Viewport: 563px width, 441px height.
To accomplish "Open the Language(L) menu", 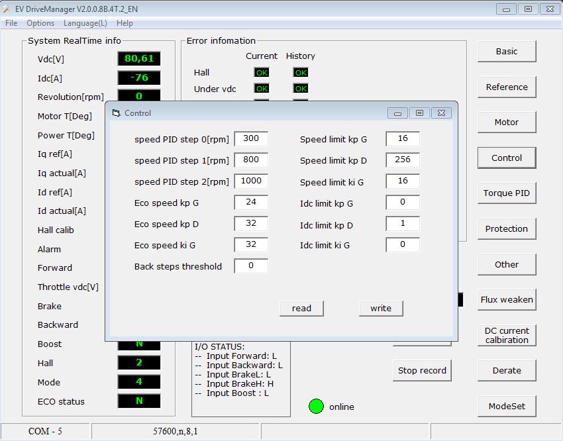I will (x=85, y=23).
